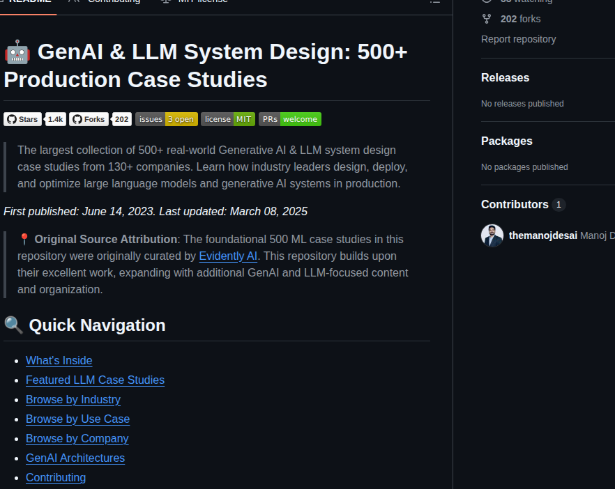Switch to the README tab

[28, 2]
